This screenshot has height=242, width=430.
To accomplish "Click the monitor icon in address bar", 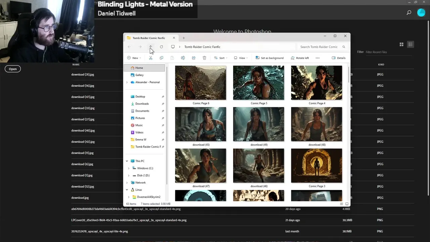I will point(173,47).
